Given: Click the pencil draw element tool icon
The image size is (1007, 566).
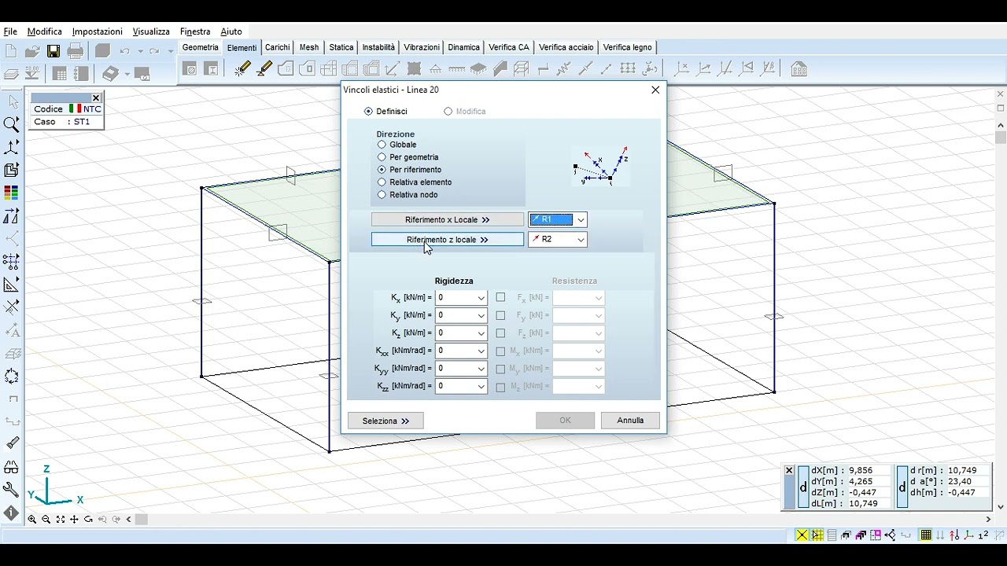Looking at the screenshot, I should pos(242,69).
